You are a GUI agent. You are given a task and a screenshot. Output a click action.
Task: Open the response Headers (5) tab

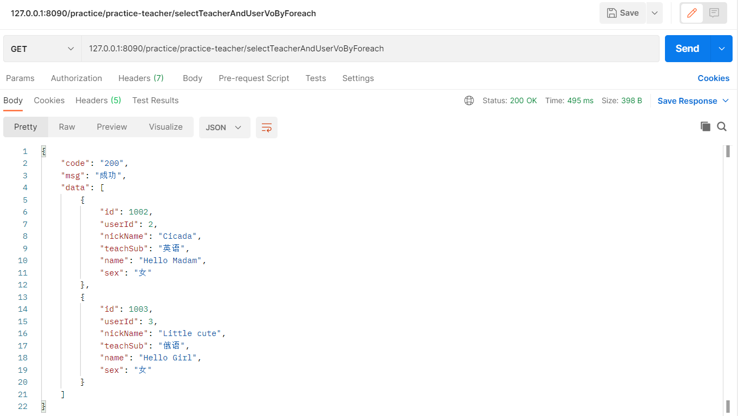(x=98, y=100)
